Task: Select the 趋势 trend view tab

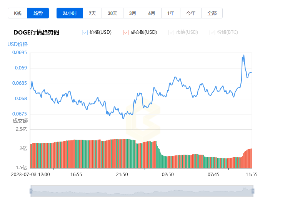Action: [x=38, y=13]
